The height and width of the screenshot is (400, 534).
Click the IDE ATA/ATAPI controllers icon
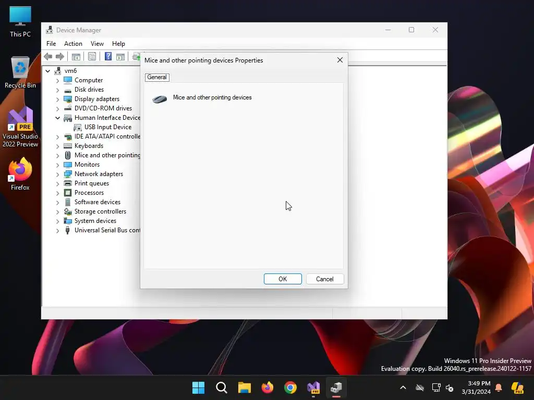pyautogui.click(x=68, y=137)
